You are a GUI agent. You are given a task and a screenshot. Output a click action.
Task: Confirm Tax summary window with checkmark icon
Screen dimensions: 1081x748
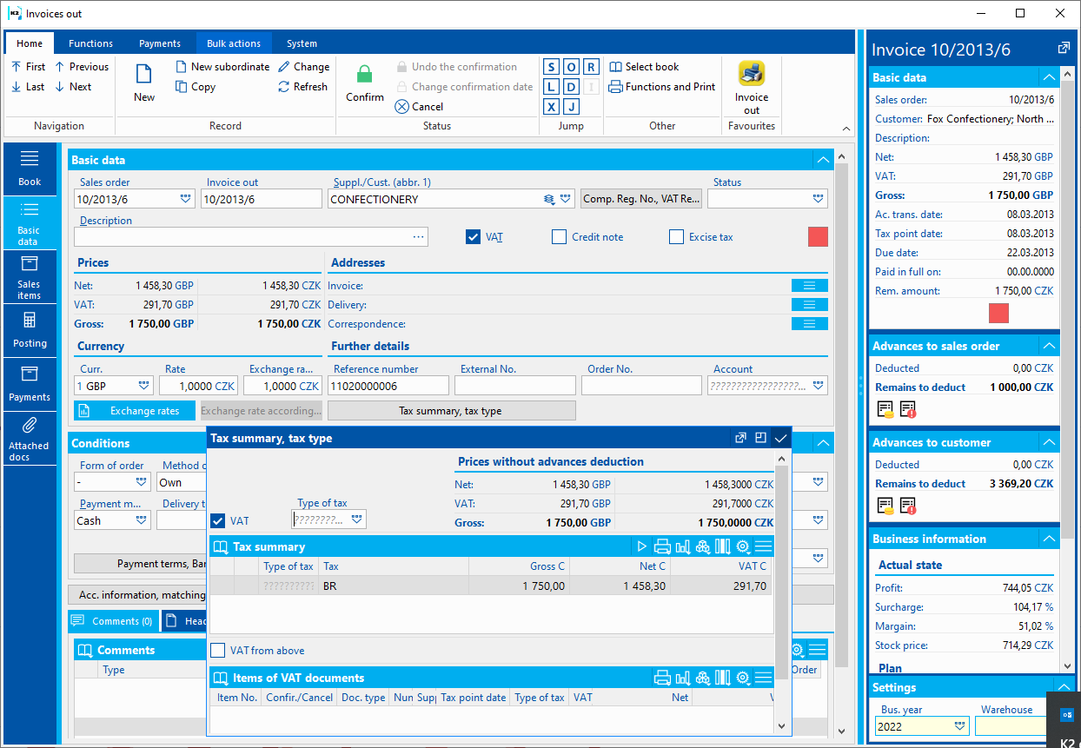pyautogui.click(x=780, y=438)
